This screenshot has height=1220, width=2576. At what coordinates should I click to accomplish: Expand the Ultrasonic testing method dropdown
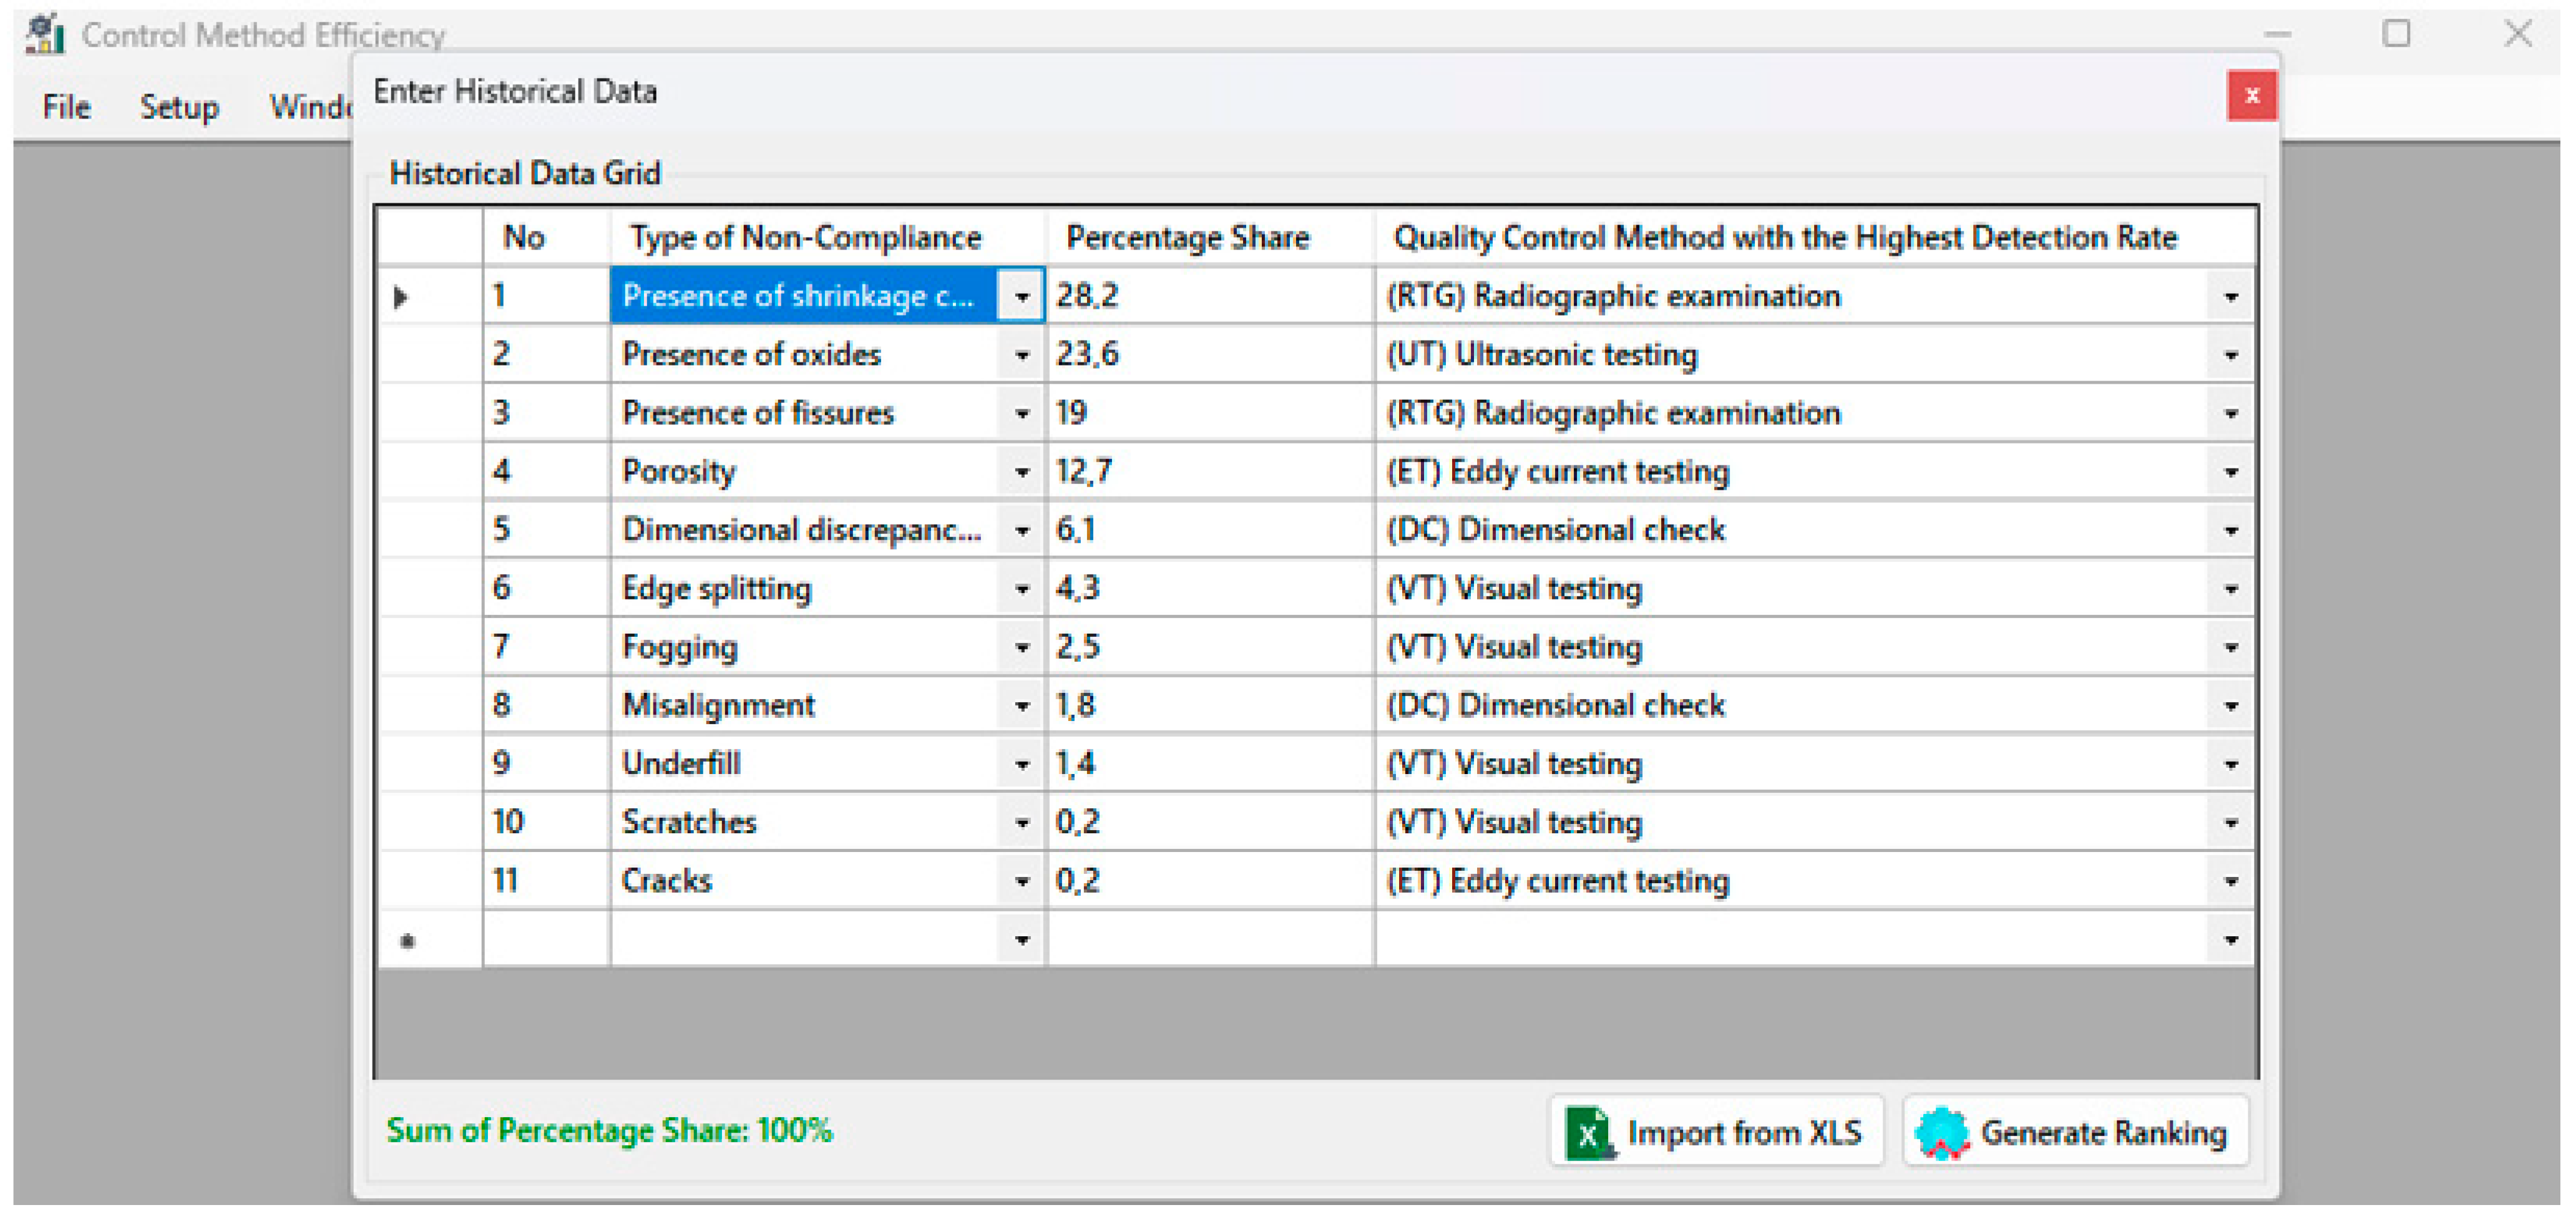(2230, 356)
